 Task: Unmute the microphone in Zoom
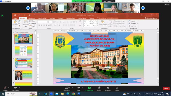[x=5, y=89]
